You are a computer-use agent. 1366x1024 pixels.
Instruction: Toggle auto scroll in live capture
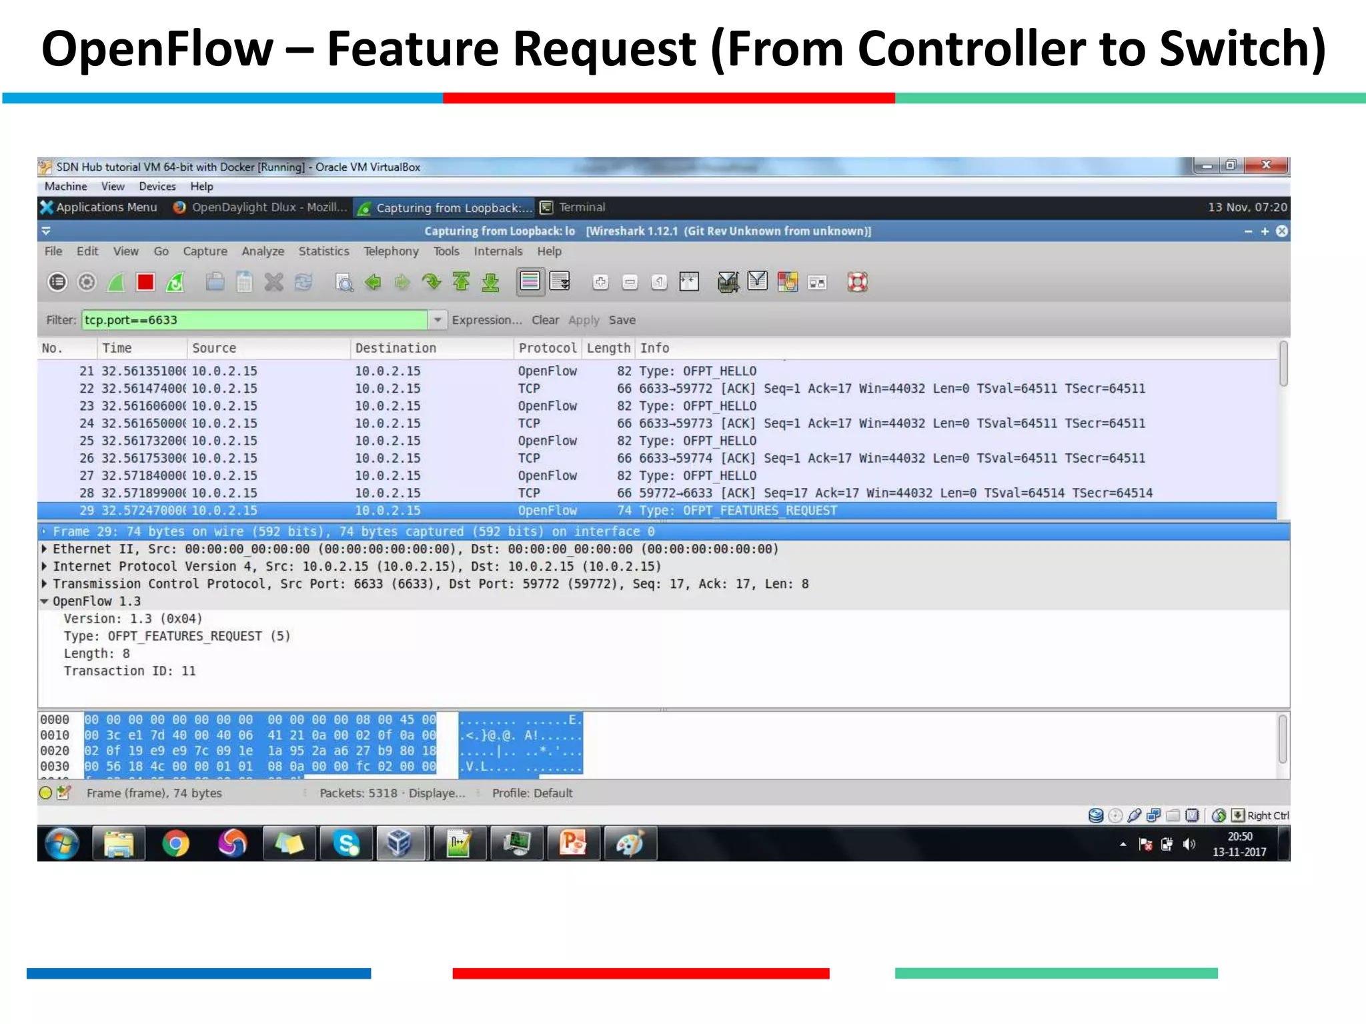(x=560, y=282)
